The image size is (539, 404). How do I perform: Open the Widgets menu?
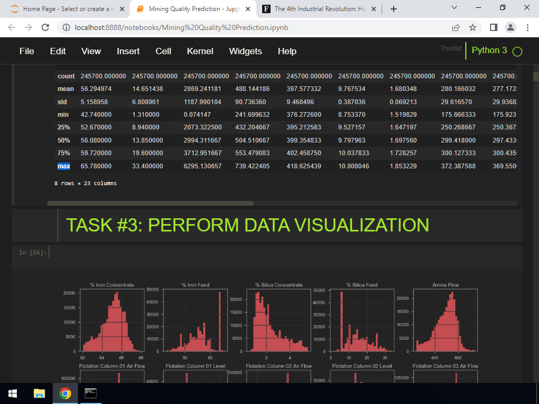pyautogui.click(x=245, y=51)
